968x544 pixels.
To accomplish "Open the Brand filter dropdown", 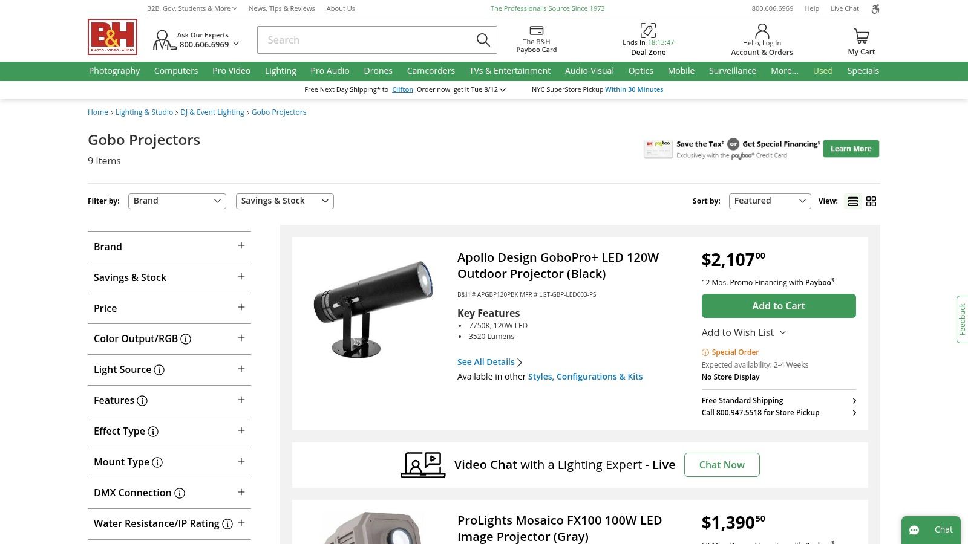I will pyautogui.click(x=177, y=201).
